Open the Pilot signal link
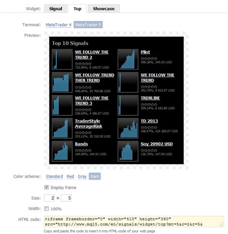Viewport: 228px width, 234px height. pos(145,52)
